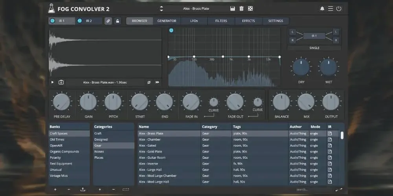The height and width of the screenshot is (196, 393).
Task: Click the DRY knob
Action: click(301, 67)
